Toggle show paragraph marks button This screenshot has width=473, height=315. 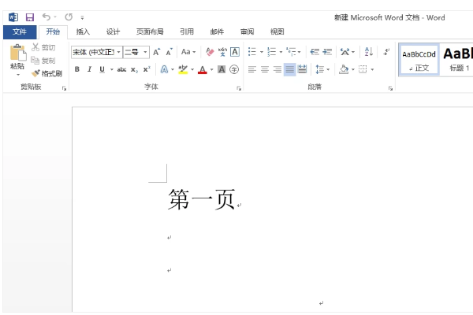click(x=386, y=52)
